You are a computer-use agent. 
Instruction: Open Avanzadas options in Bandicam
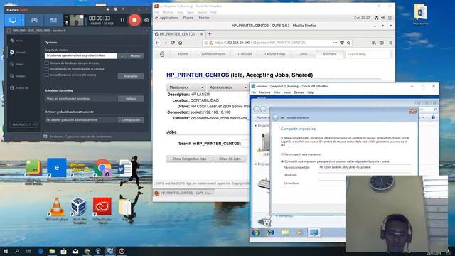click(x=131, y=76)
